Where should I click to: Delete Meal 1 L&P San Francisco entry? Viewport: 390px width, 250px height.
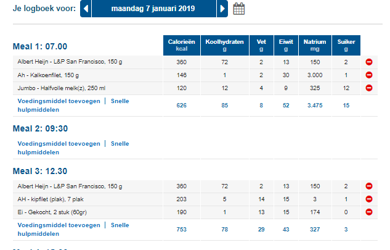click(369, 62)
